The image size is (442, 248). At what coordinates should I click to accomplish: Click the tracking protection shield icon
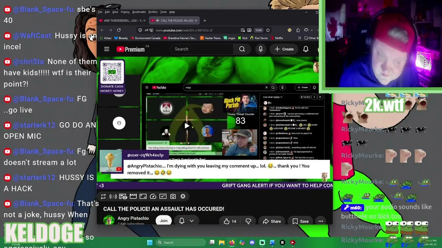pos(140,30)
